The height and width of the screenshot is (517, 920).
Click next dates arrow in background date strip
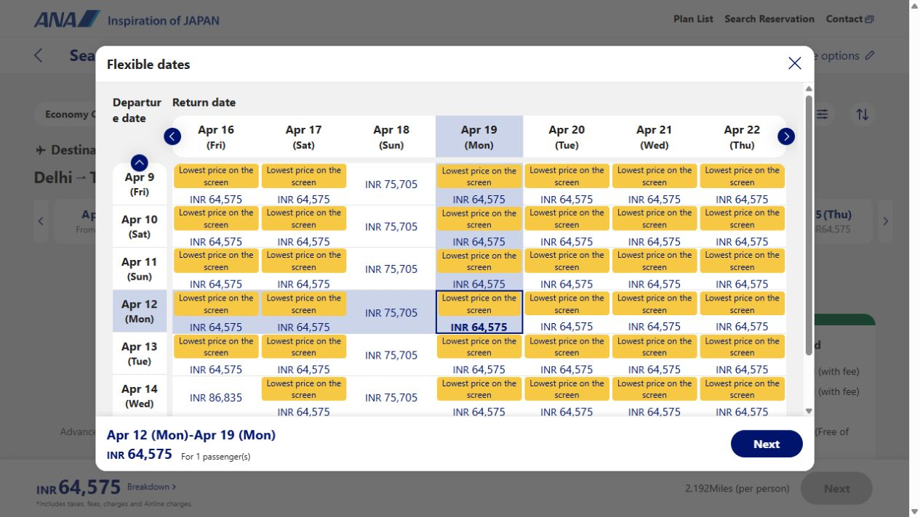885,221
